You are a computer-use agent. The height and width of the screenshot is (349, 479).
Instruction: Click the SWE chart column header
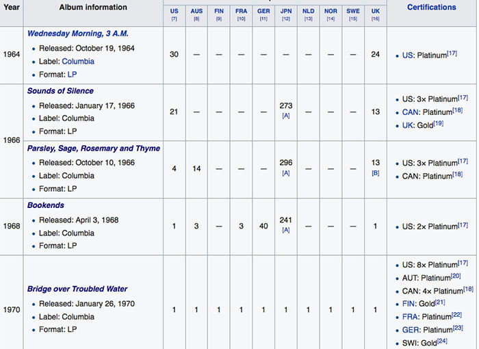pos(353,12)
